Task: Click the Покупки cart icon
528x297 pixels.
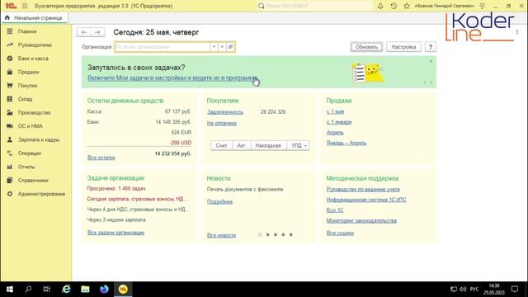Action: click(10, 86)
